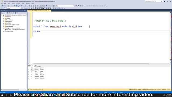This screenshot has width=172, height=97.
Task: Click the Refresh icon in Object Explorer
Action: click(15, 13)
